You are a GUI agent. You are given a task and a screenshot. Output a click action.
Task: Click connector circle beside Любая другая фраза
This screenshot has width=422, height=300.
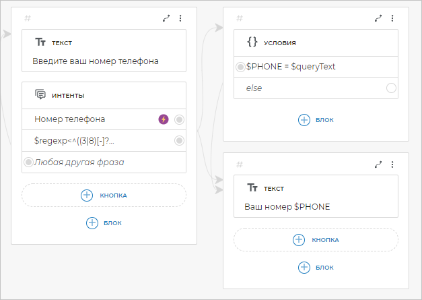click(28, 162)
